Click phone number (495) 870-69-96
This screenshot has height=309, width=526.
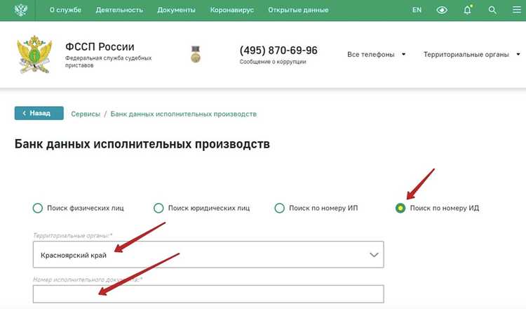click(x=278, y=51)
